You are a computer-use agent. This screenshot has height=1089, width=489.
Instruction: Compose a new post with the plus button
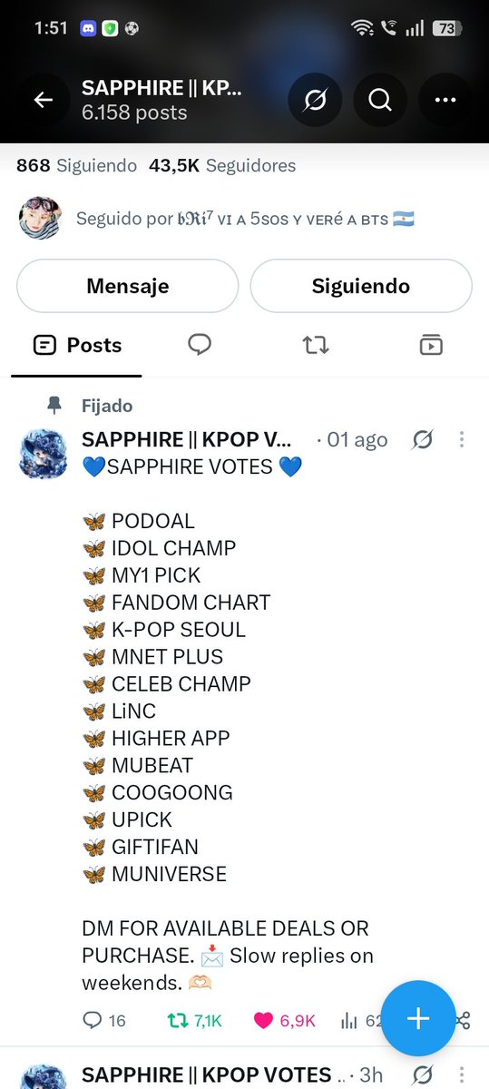pos(417,1018)
